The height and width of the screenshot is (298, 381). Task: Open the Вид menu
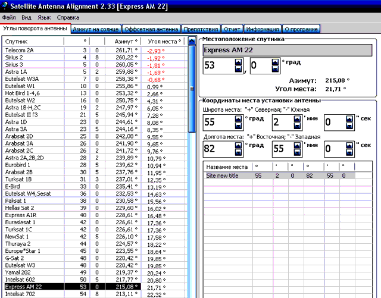[x=26, y=17]
